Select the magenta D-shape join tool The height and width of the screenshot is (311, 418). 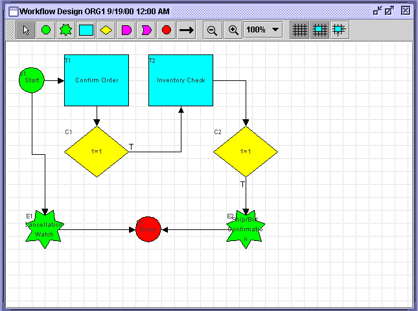[126, 30]
